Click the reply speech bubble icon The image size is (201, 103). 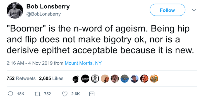(x=10, y=94)
